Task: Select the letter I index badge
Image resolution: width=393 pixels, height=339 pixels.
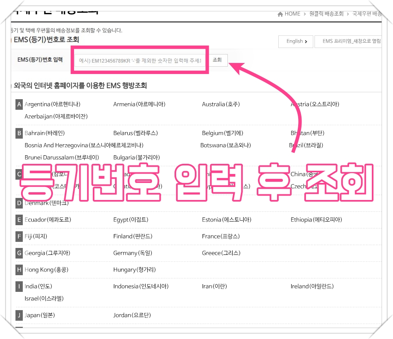Action: (x=19, y=287)
